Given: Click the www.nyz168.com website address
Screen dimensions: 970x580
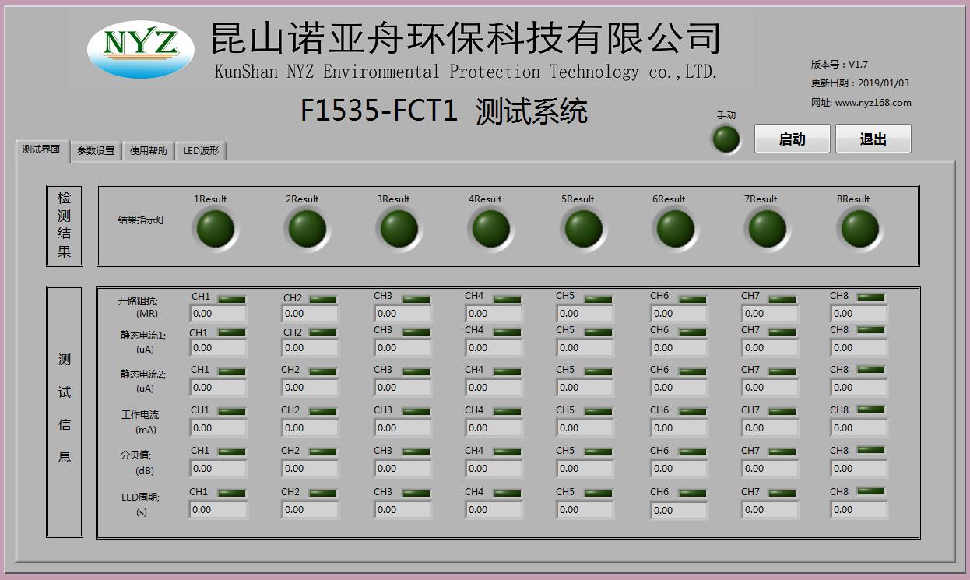Looking at the screenshot, I should click(873, 103).
